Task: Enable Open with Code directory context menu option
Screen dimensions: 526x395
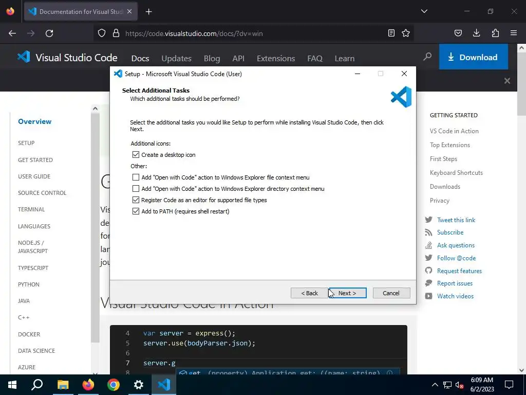Action: (x=136, y=189)
